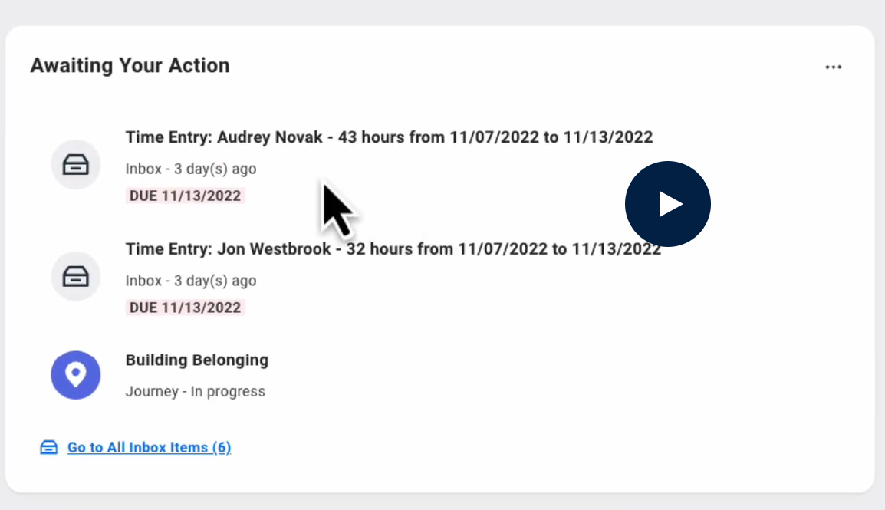Click the small inbox icon beside Go to All Inbox Items
This screenshot has height=510, width=885.
(x=49, y=447)
